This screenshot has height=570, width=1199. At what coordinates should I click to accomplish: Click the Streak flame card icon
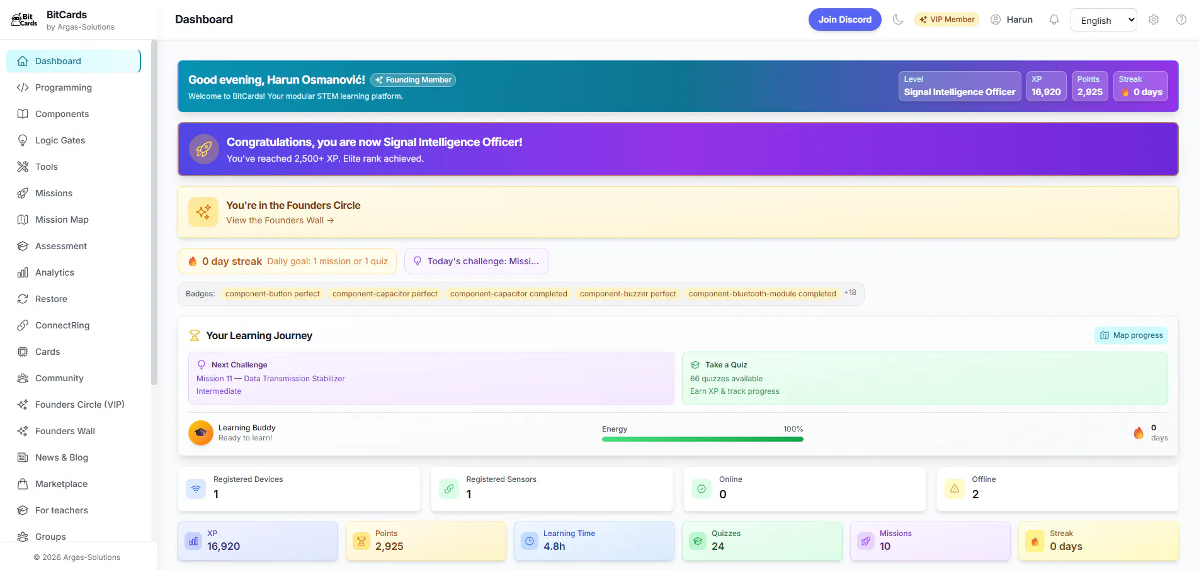click(1035, 541)
